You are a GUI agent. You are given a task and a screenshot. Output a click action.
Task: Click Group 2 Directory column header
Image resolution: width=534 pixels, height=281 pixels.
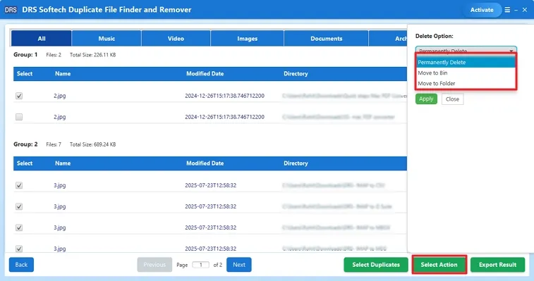click(x=296, y=163)
